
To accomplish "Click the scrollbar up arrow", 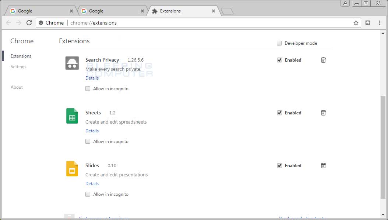I will pos(383,33).
